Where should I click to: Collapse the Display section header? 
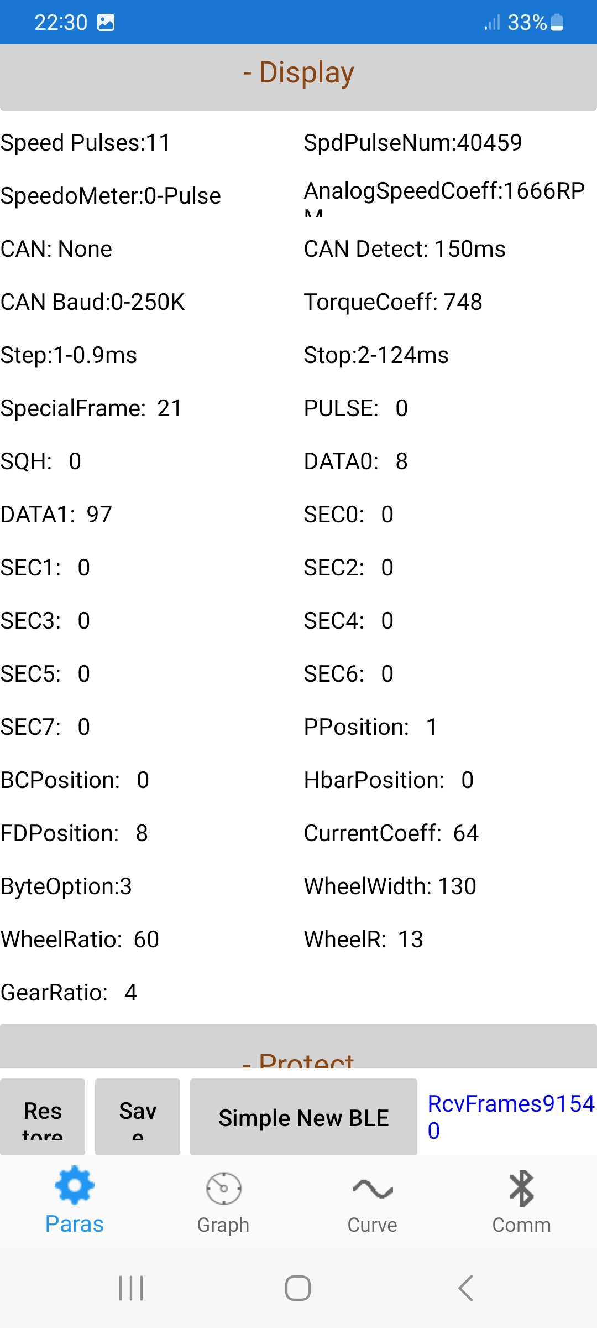(x=298, y=72)
